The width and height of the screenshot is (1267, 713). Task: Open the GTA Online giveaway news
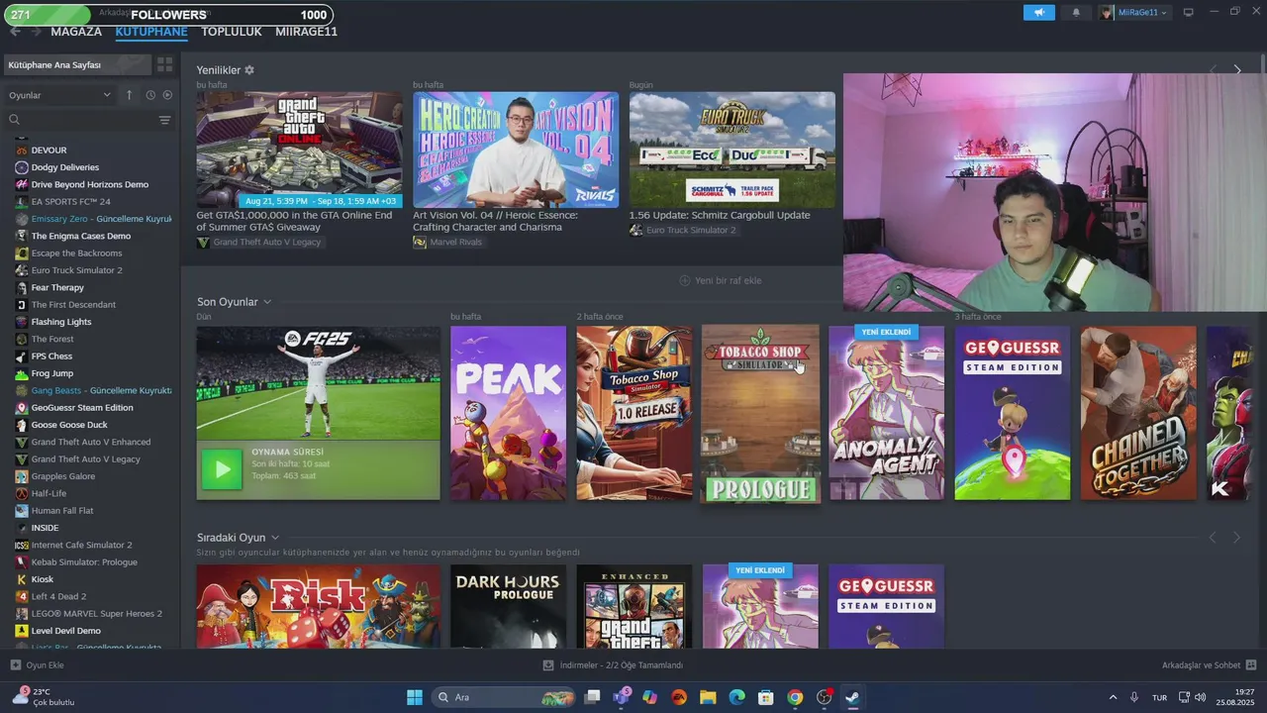[x=299, y=150]
